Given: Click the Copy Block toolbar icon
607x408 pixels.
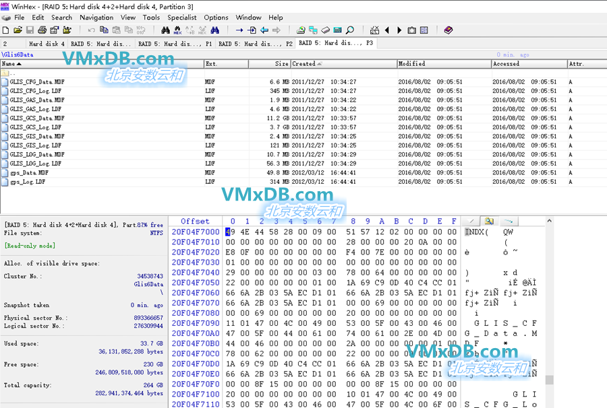Looking at the screenshot, I should click(104, 30).
